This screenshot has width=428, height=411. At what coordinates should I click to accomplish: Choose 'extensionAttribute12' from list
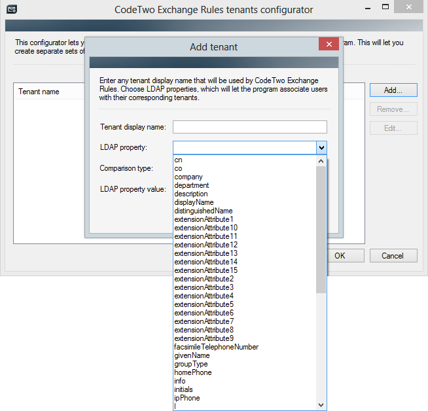245,245
